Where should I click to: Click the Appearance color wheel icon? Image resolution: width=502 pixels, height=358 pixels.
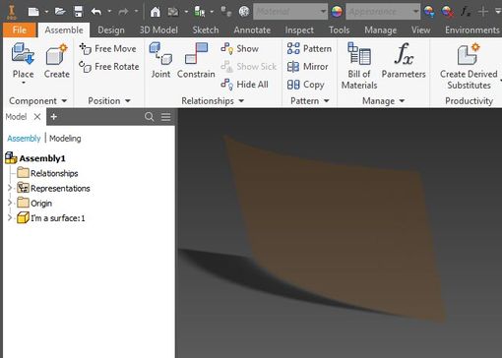coord(337,12)
